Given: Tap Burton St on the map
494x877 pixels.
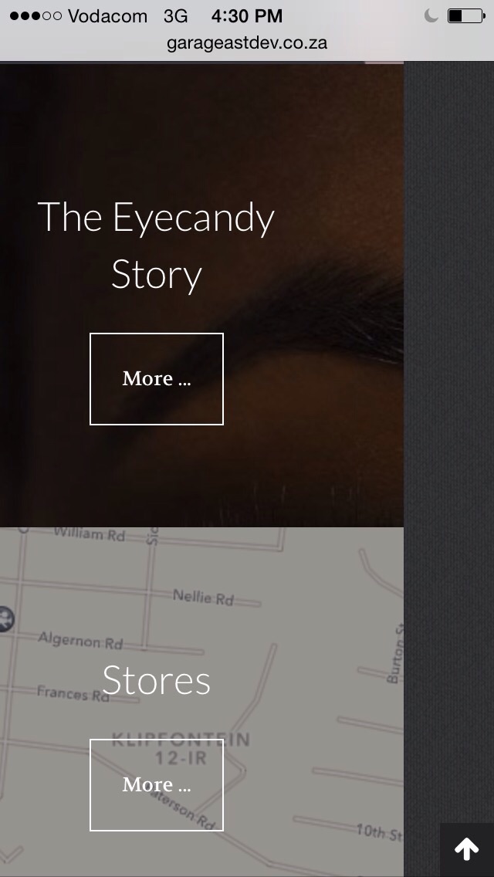Looking at the screenshot, I should [394, 655].
